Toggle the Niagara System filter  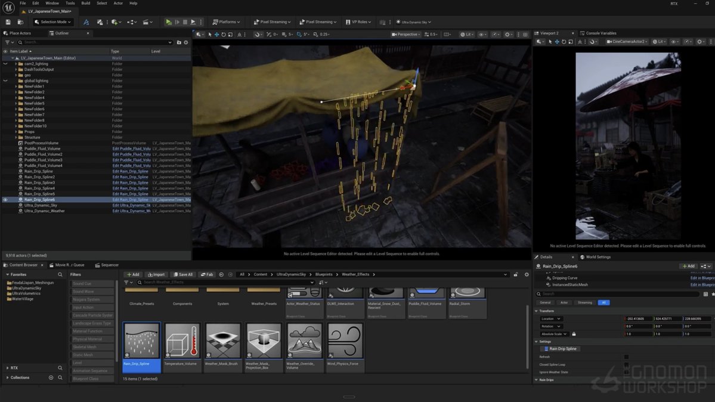[92, 299]
